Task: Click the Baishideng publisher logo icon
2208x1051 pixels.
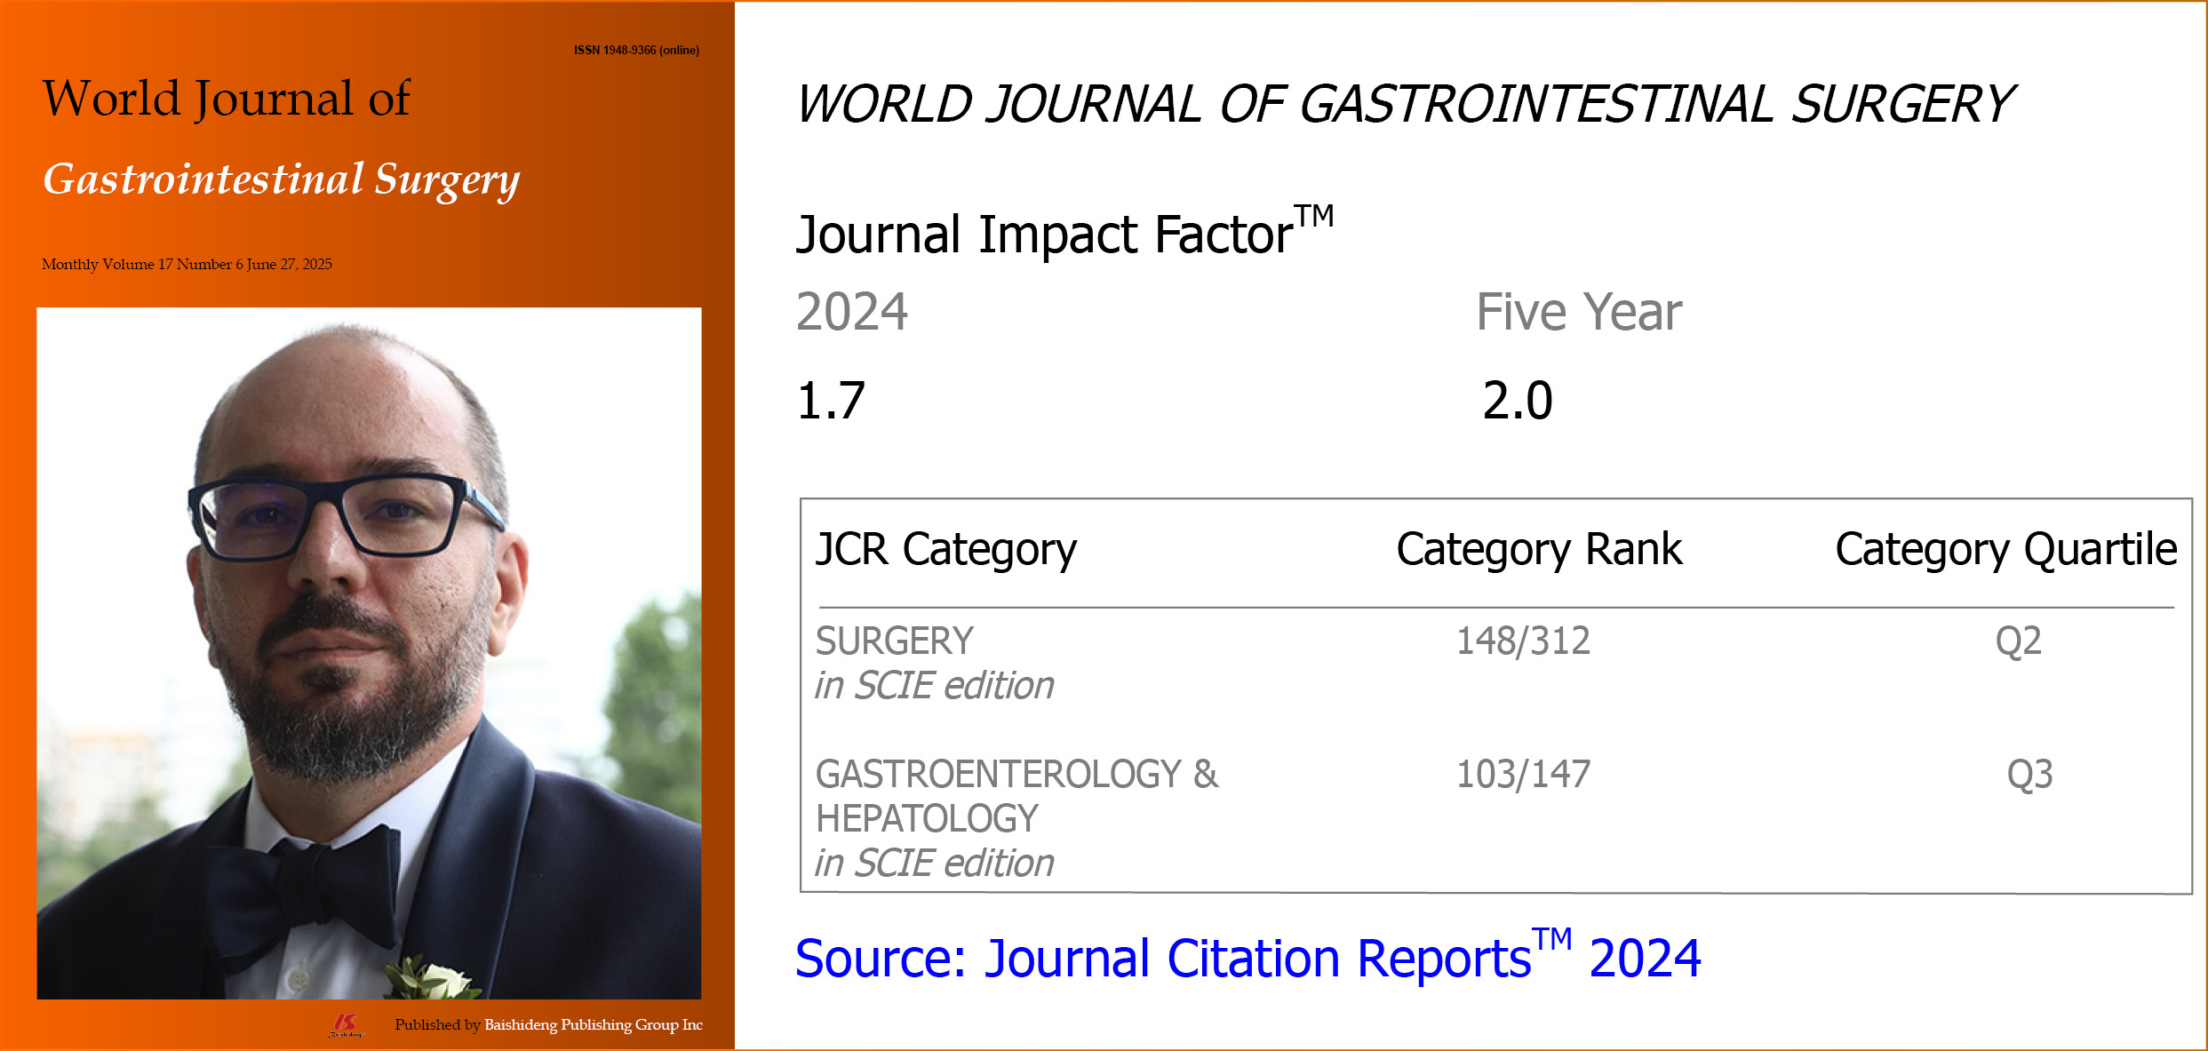Action: click(346, 1025)
